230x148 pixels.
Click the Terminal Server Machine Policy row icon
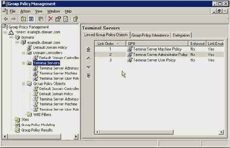click(130, 49)
